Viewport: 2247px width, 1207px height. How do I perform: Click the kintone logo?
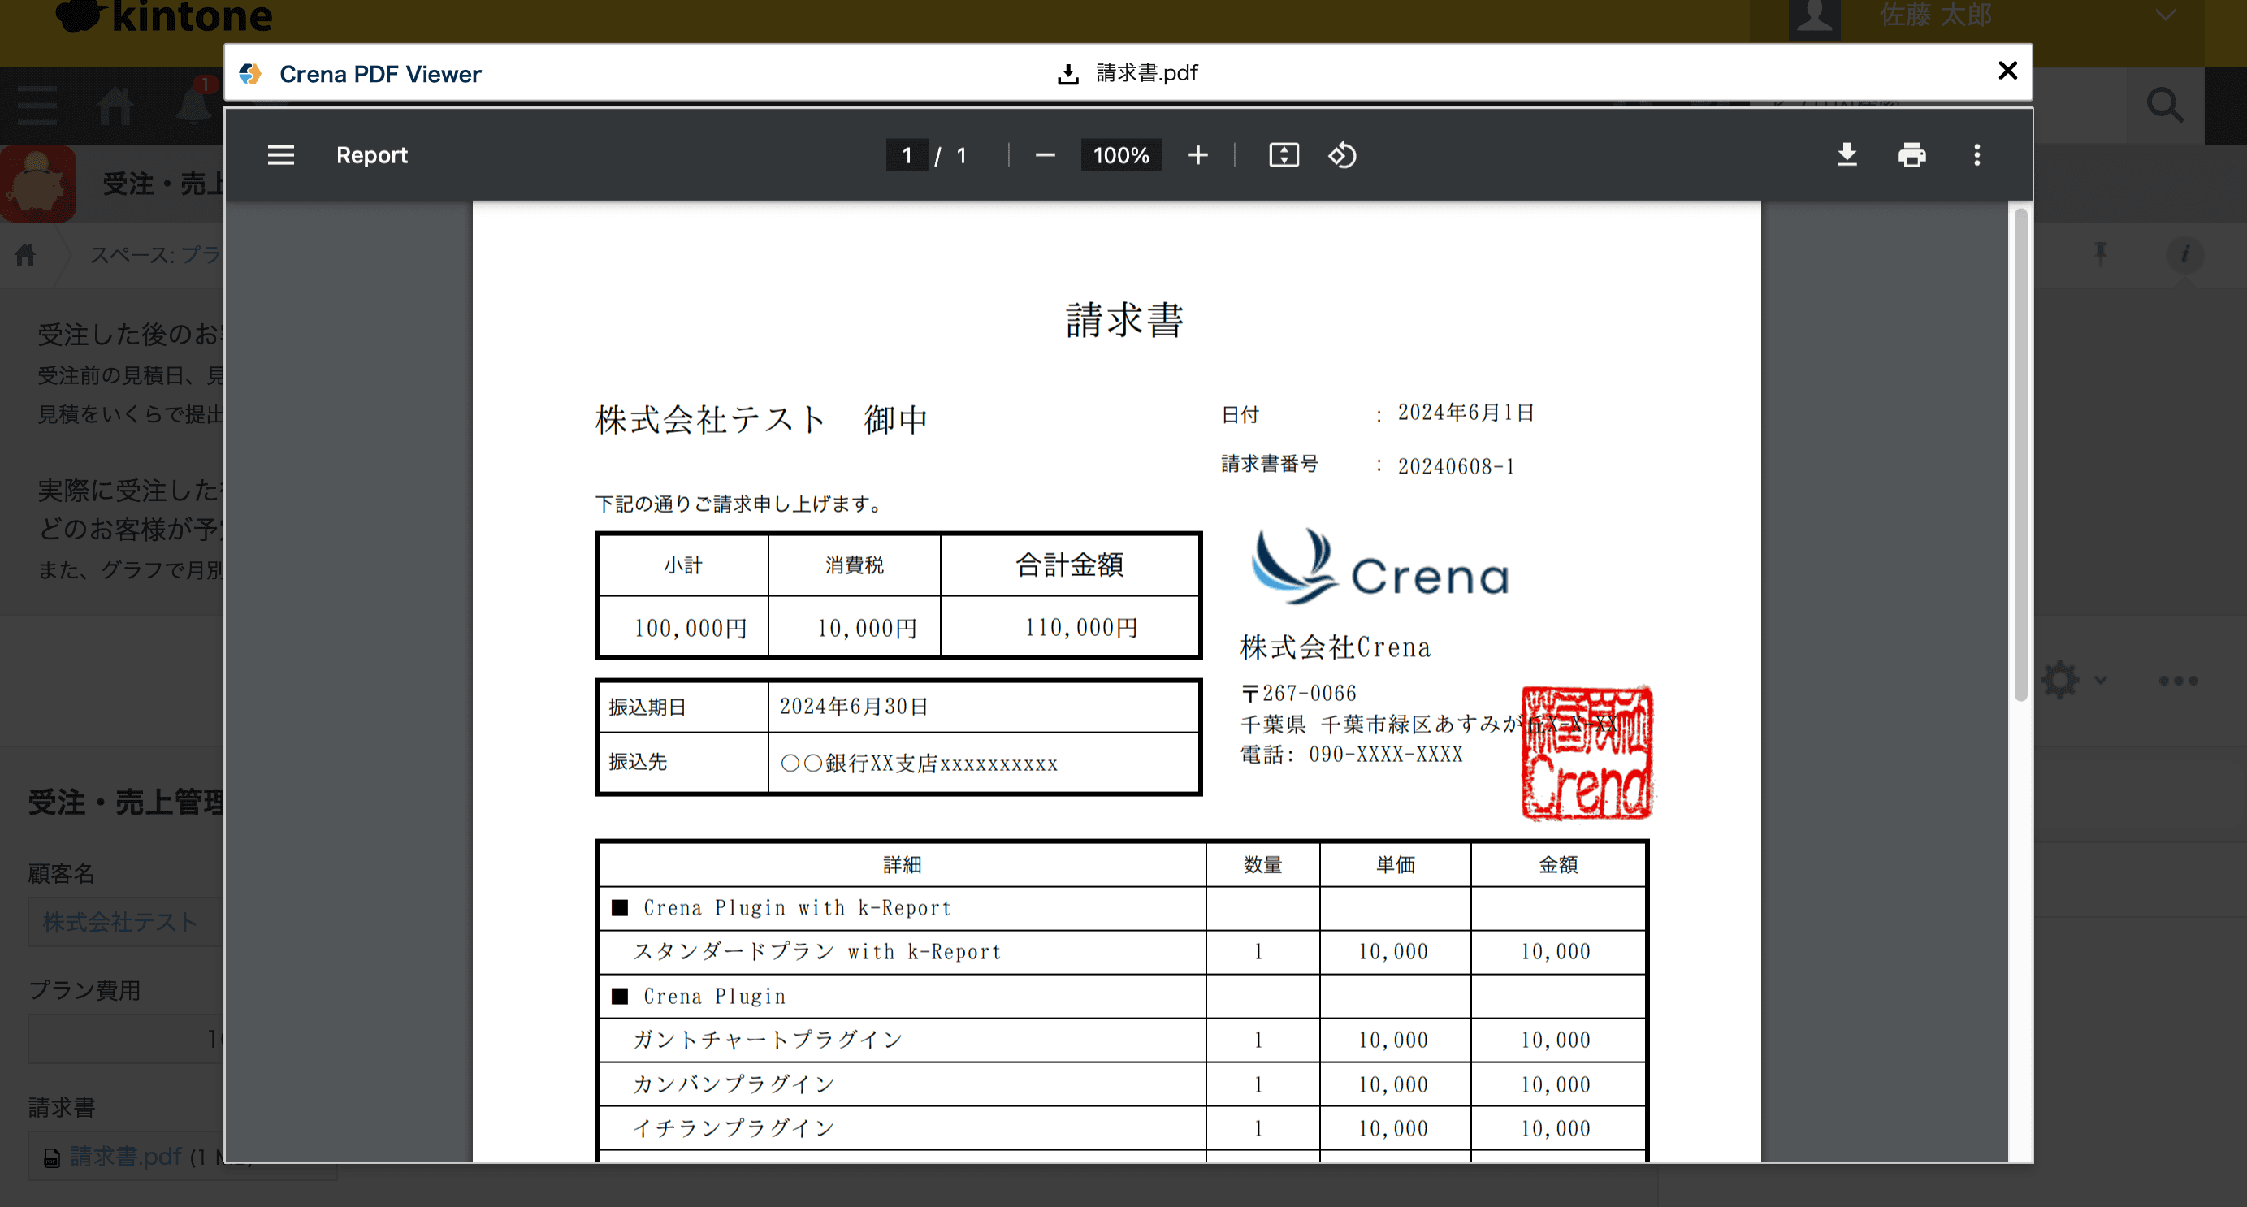coord(164,15)
